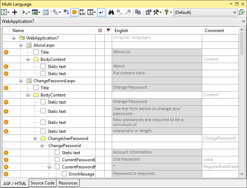Click the return arrow word-wrap icon
The height and width of the screenshot is (188, 247).
click(101, 12)
